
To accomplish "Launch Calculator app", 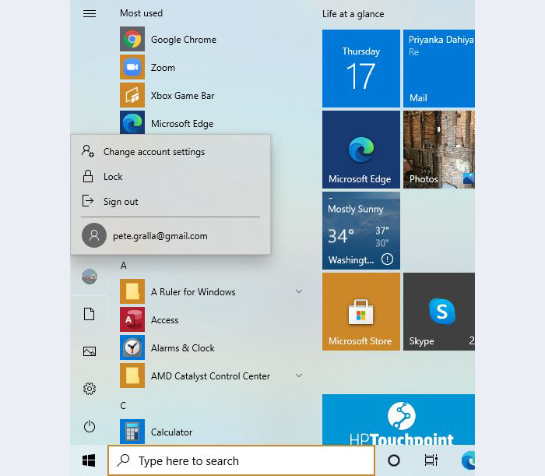I will point(212,432).
